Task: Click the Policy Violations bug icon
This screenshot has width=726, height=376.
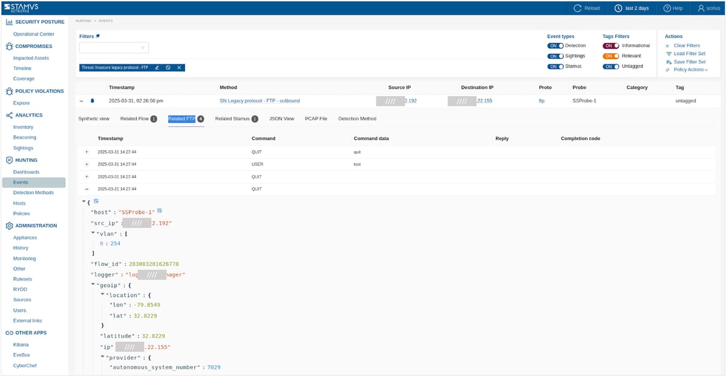Action: click(x=9, y=91)
